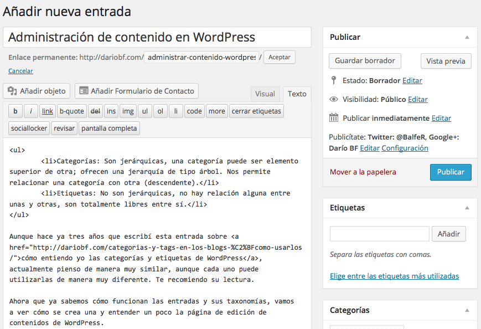Insert an image using the img button

click(128, 111)
